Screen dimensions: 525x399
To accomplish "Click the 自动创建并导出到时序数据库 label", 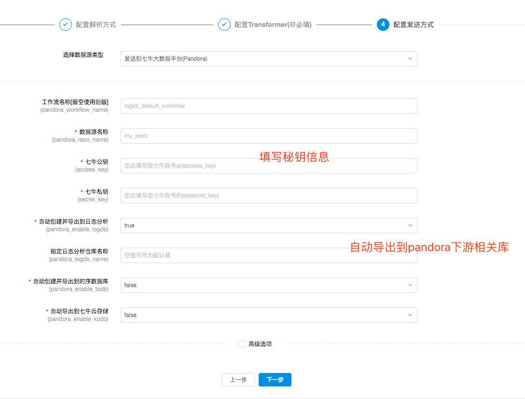I will click(70, 281).
